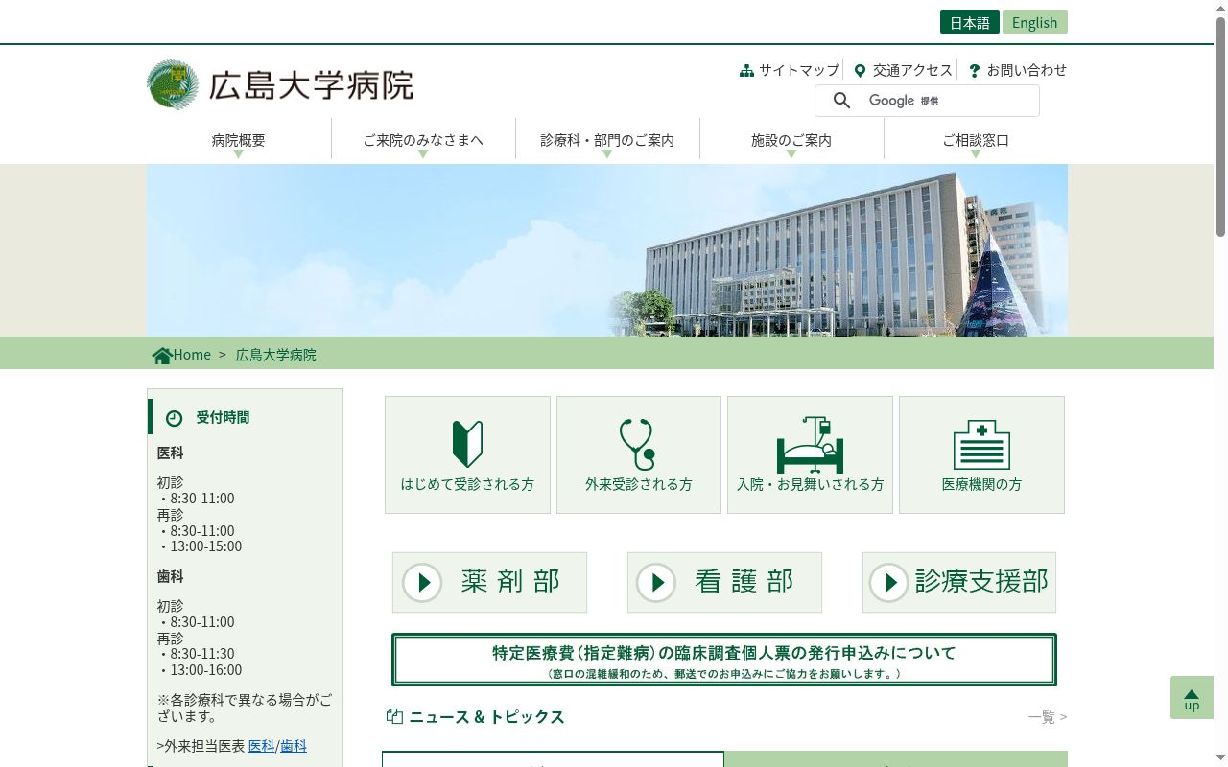Click the sitemap icon beside サイトマップ
Viewport: 1228px width, 767px height.
(x=746, y=70)
